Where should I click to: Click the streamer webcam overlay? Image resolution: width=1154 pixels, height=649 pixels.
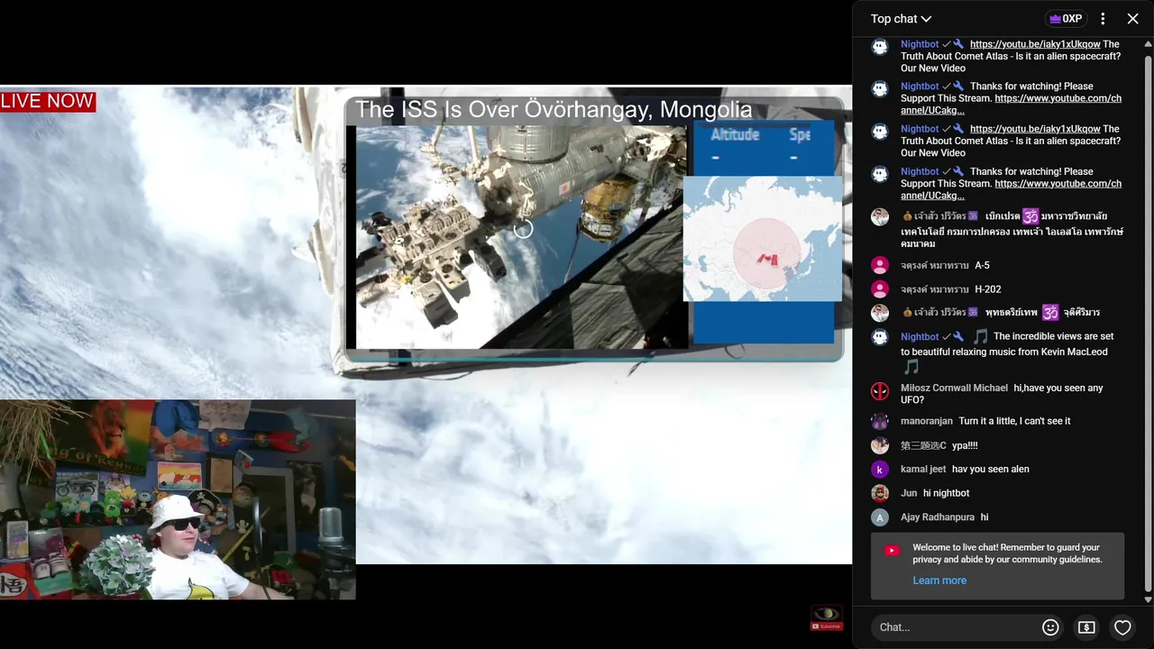[x=178, y=500]
